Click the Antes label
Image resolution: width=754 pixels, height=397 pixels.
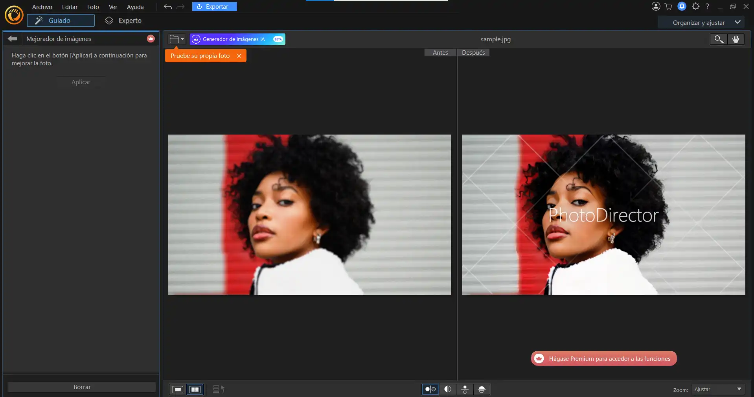coord(440,53)
